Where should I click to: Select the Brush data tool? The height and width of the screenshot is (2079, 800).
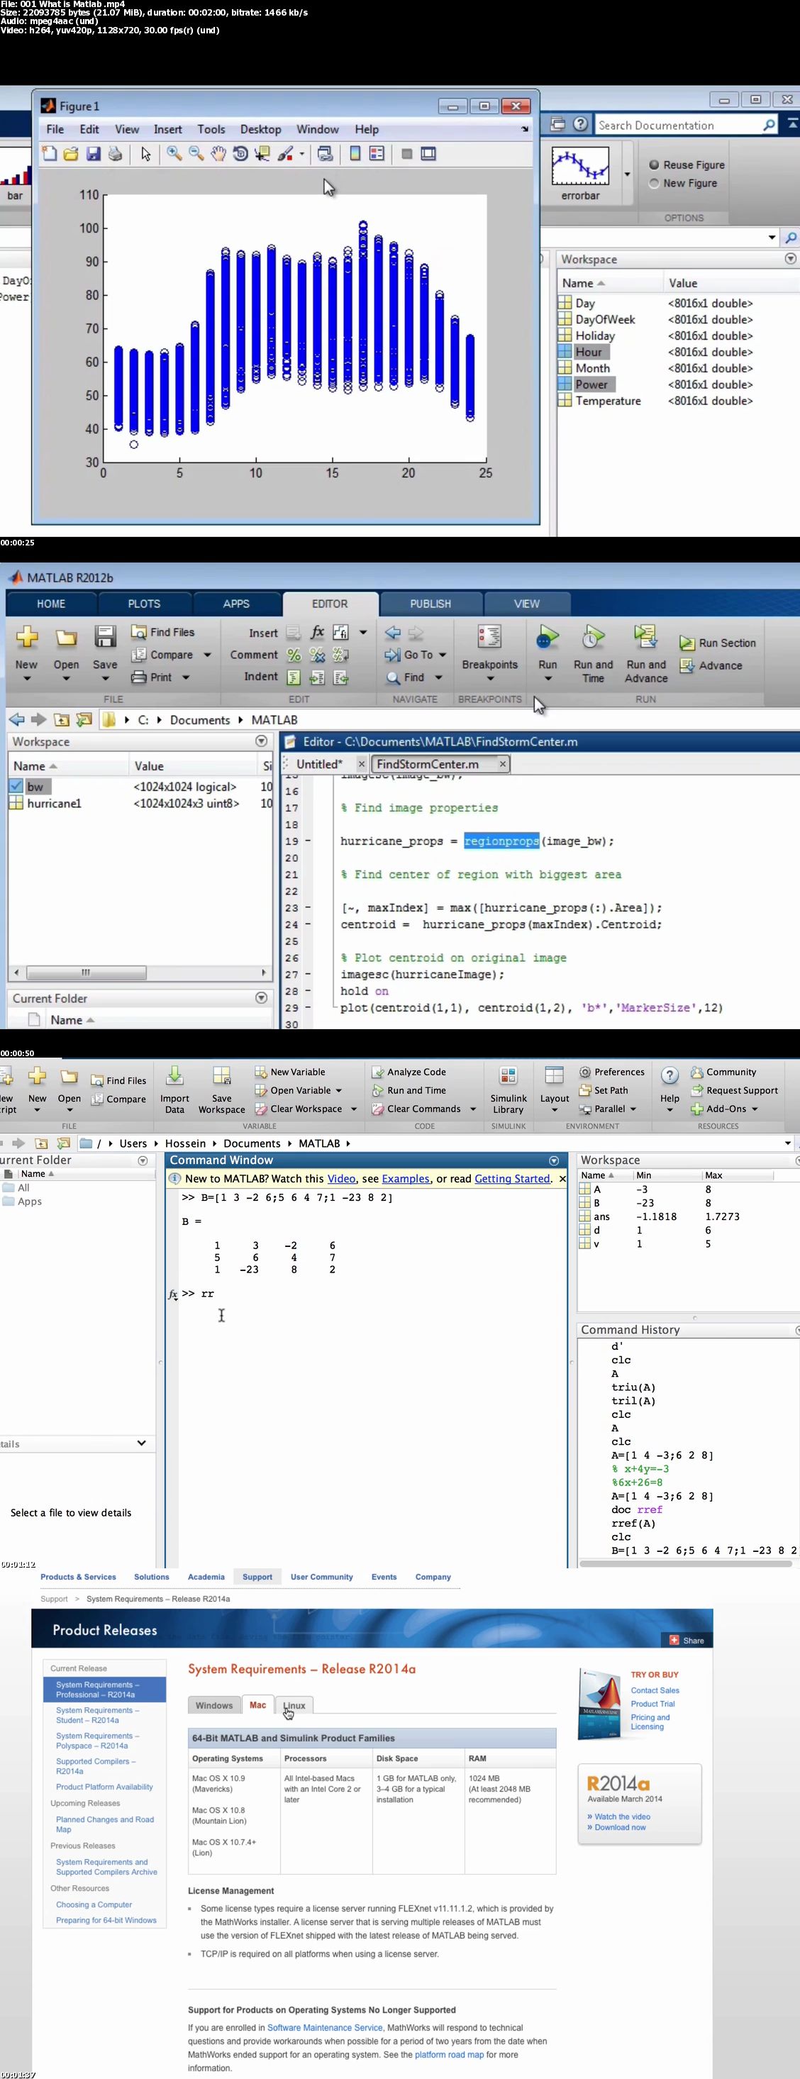[x=284, y=153]
